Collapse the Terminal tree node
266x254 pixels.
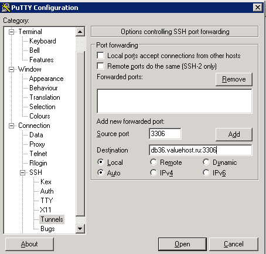click(x=12, y=32)
